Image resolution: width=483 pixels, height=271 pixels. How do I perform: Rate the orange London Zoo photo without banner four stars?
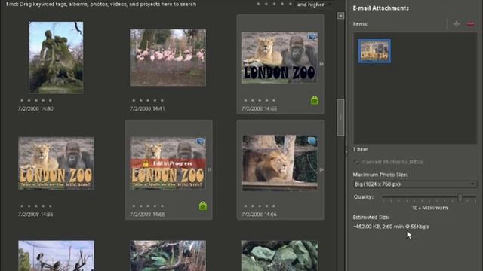(x=43, y=206)
